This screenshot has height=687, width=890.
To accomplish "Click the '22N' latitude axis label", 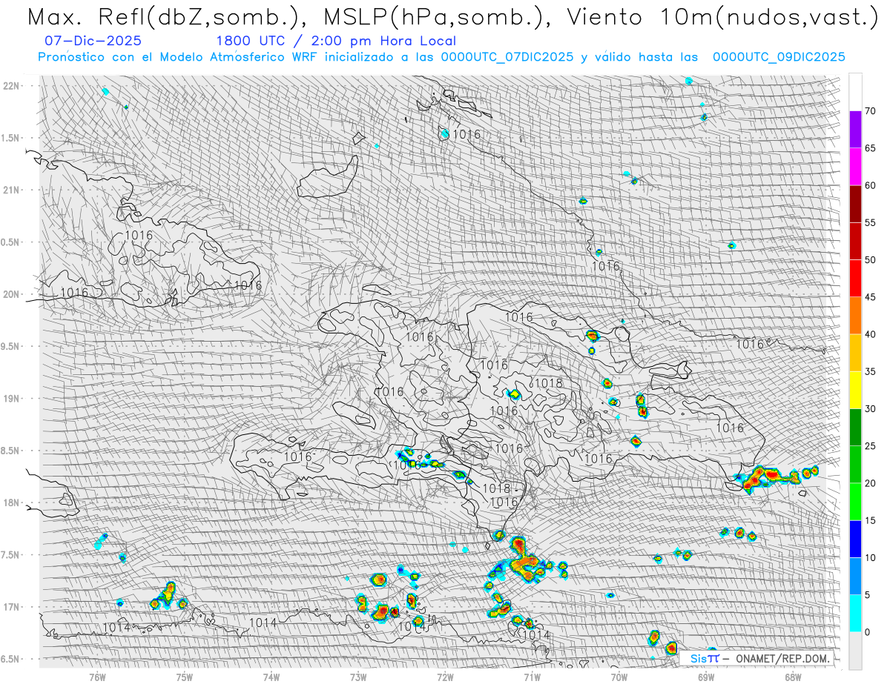I will click(11, 85).
